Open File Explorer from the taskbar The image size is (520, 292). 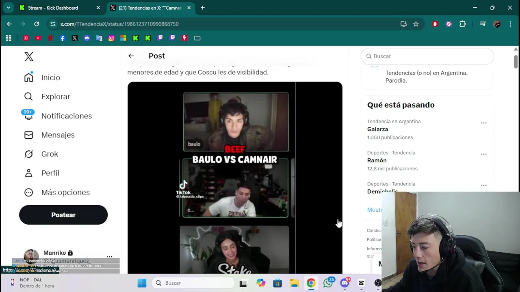294,283
